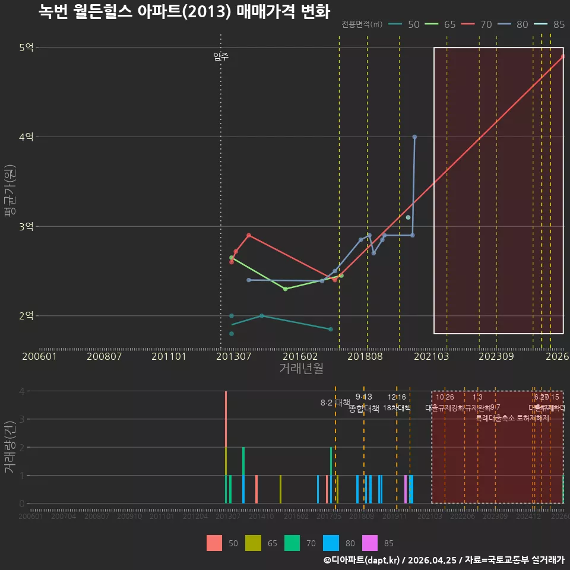The width and height of the screenshot is (570, 570).
Task: Click the 202103 label on price chart x-axis
Action: click(x=432, y=356)
